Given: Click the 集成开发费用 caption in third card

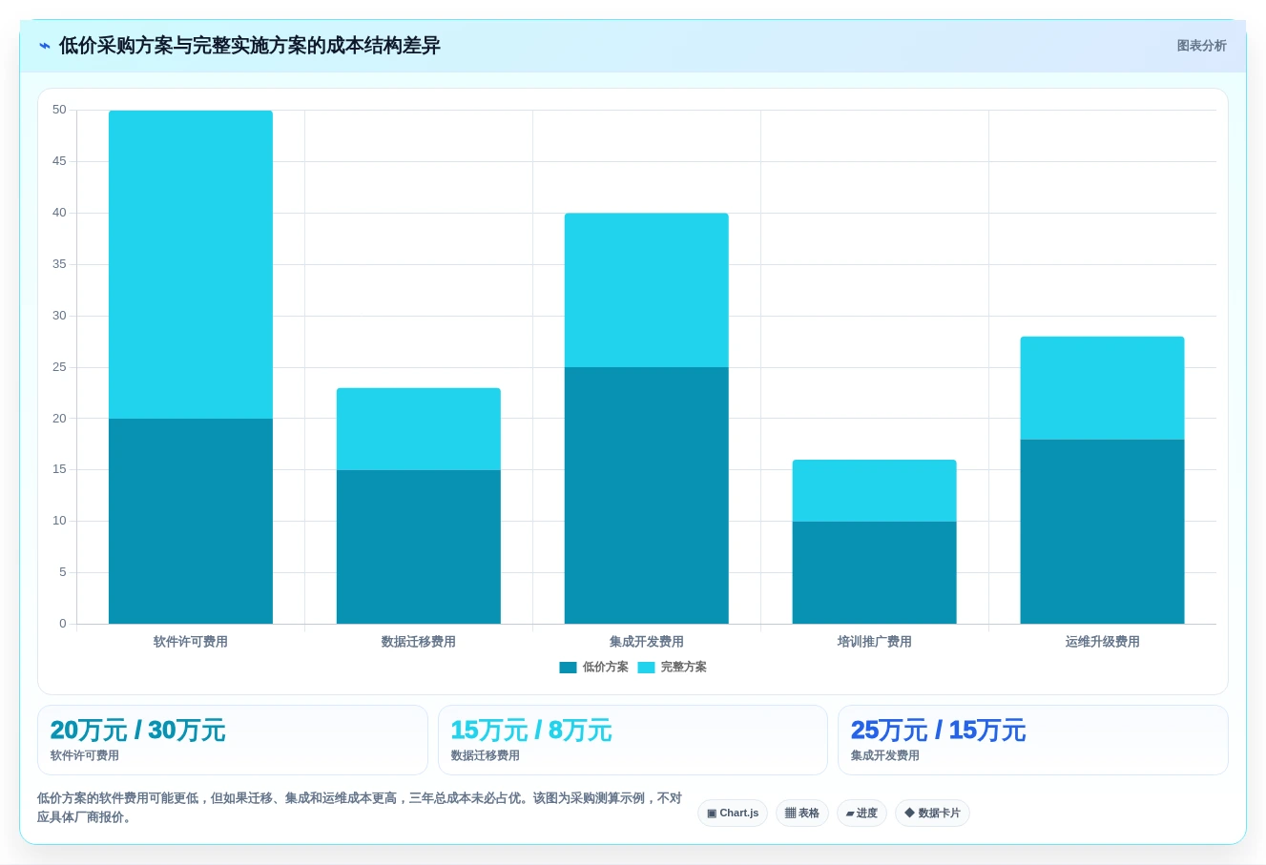Looking at the screenshot, I should click(885, 755).
